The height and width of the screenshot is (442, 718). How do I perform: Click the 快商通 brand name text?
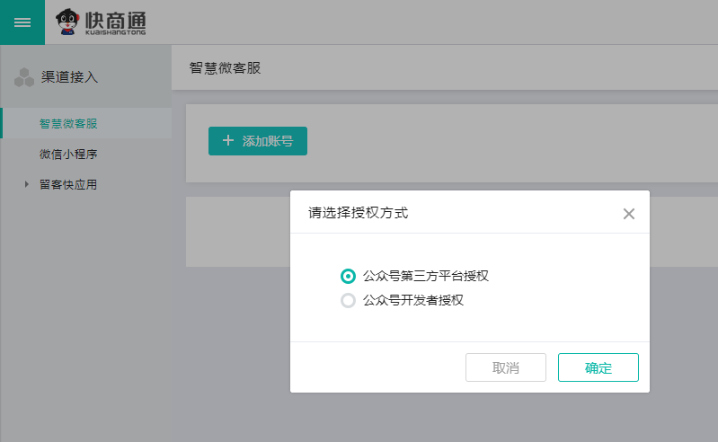click(115, 20)
